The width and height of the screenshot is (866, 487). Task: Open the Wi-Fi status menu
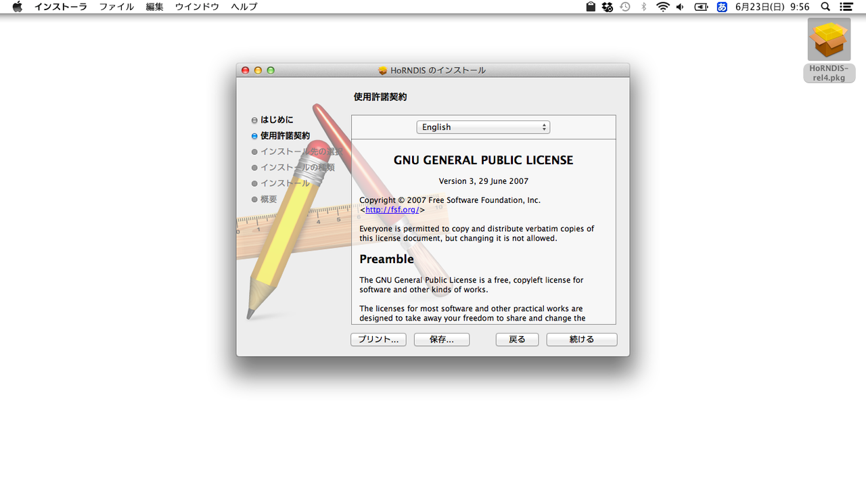click(663, 7)
